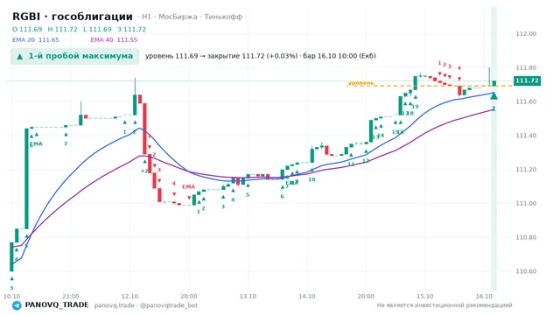
Task: Click the large green breakout triangle marker
Action: click(x=493, y=95)
